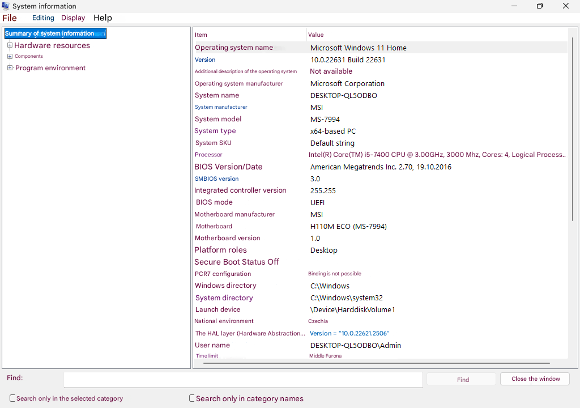Click the American Megatrends Inc. value

click(381, 167)
